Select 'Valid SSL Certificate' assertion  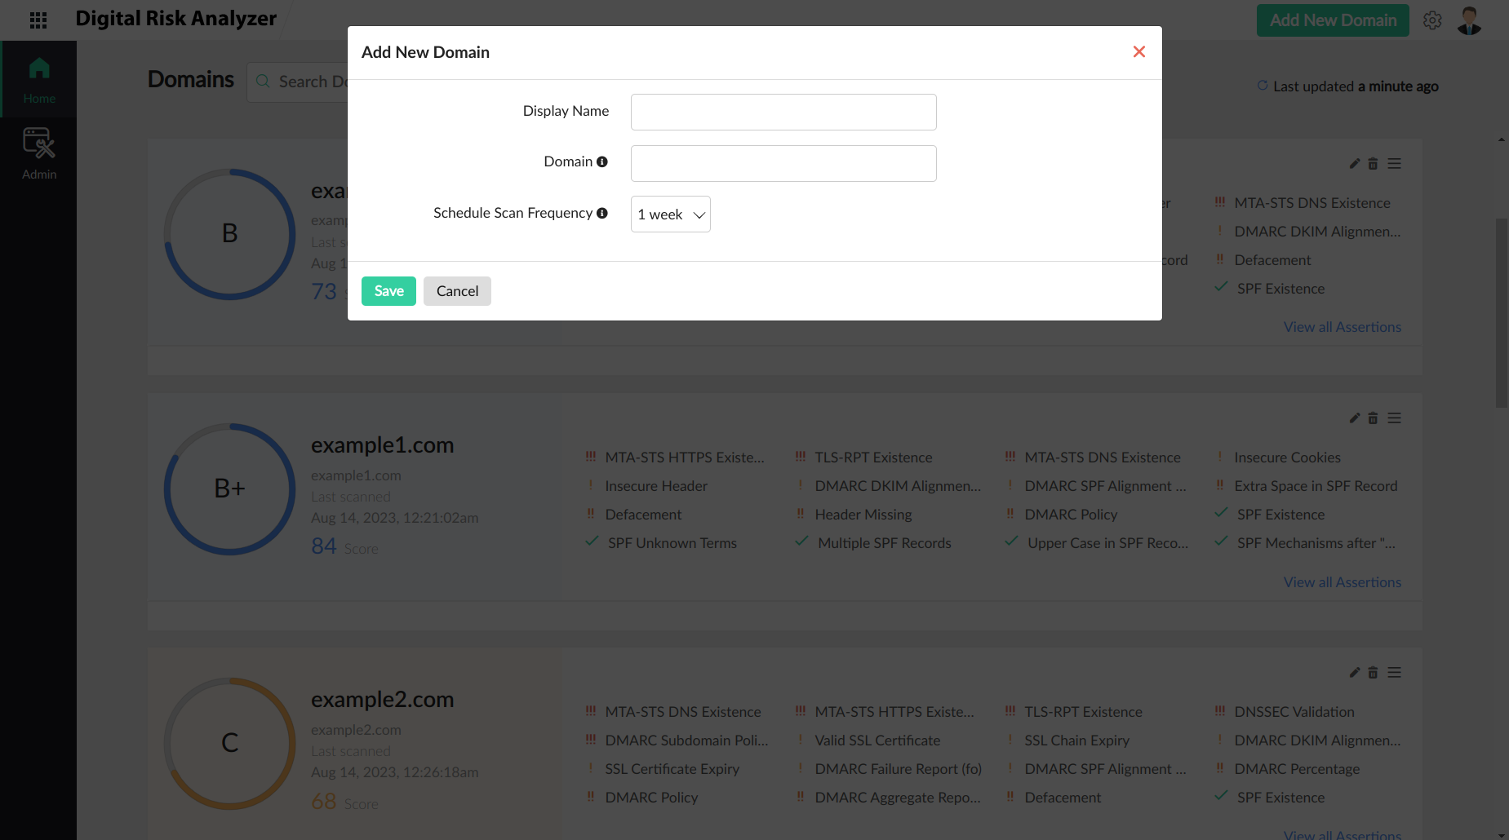point(877,741)
